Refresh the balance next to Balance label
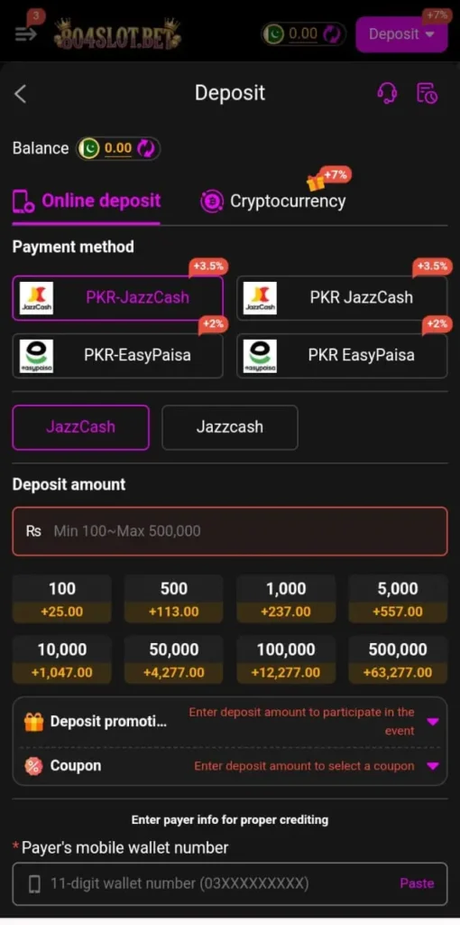Screen dimensions: 460x925 [x=145, y=148]
